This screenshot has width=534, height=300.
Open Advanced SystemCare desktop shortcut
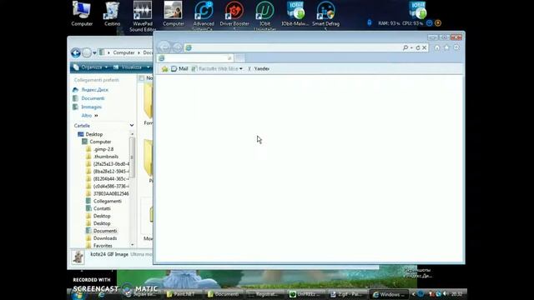[x=204, y=16]
